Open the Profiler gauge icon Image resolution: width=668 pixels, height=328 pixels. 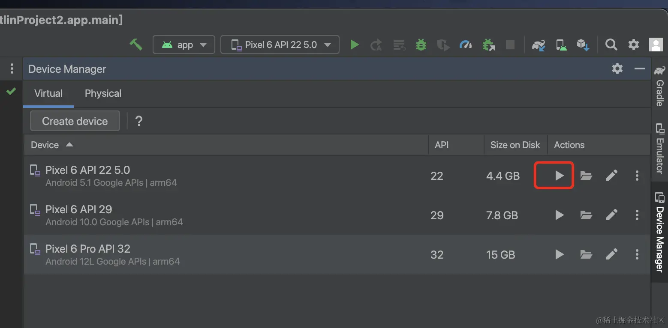point(466,45)
